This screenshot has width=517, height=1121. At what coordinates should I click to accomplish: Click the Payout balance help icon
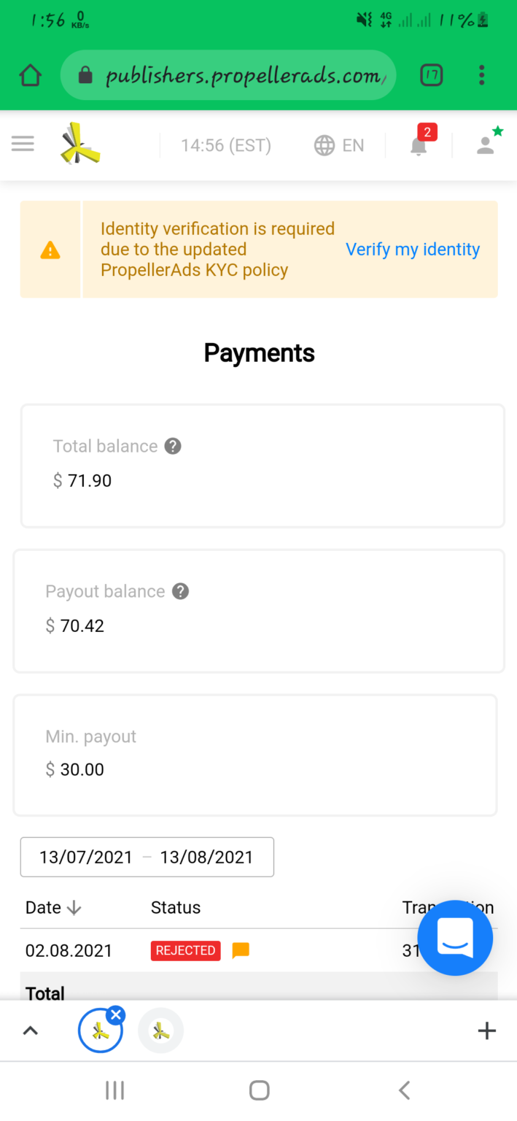click(x=180, y=591)
